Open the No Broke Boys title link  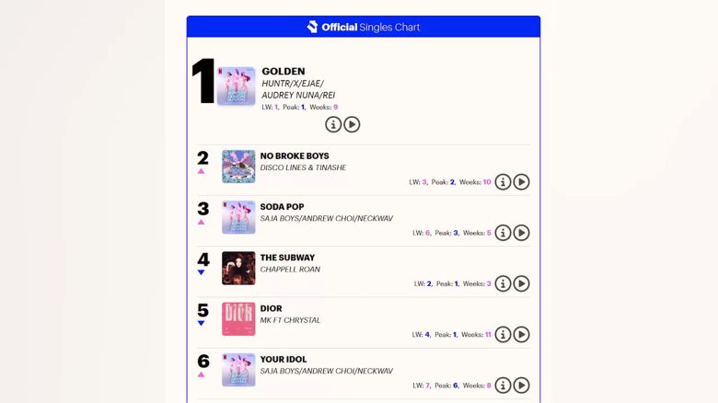295,156
